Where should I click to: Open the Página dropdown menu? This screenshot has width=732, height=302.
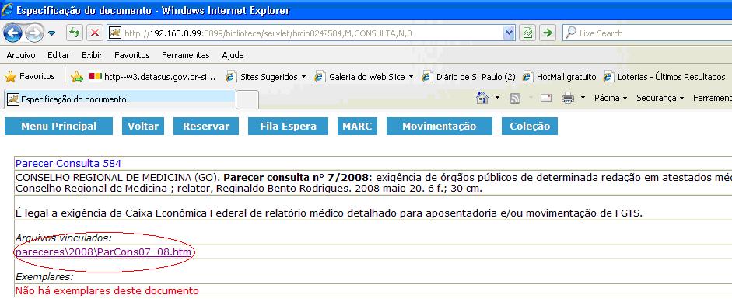611,98
